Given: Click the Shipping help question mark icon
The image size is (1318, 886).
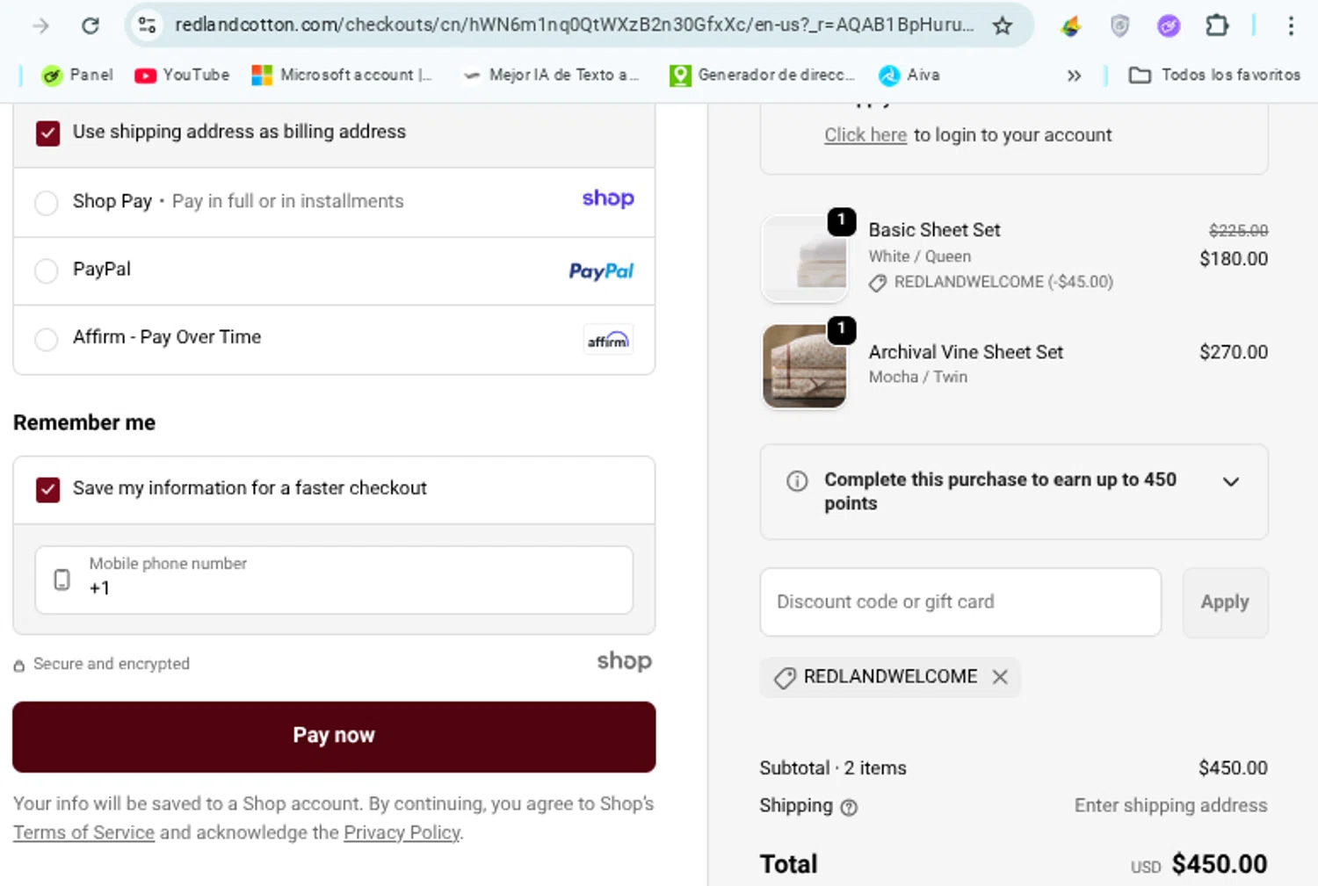Looking at the screenshot, I should [x=849, y=808].
